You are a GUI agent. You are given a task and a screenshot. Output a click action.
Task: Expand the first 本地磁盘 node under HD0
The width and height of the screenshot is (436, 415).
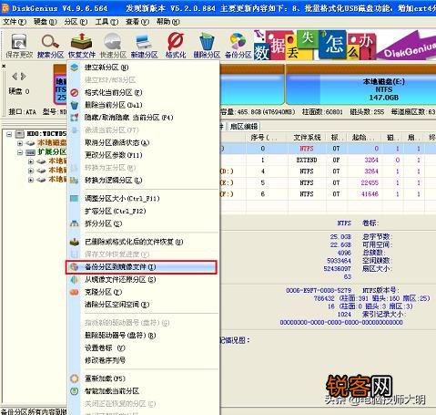pos(20,143)
